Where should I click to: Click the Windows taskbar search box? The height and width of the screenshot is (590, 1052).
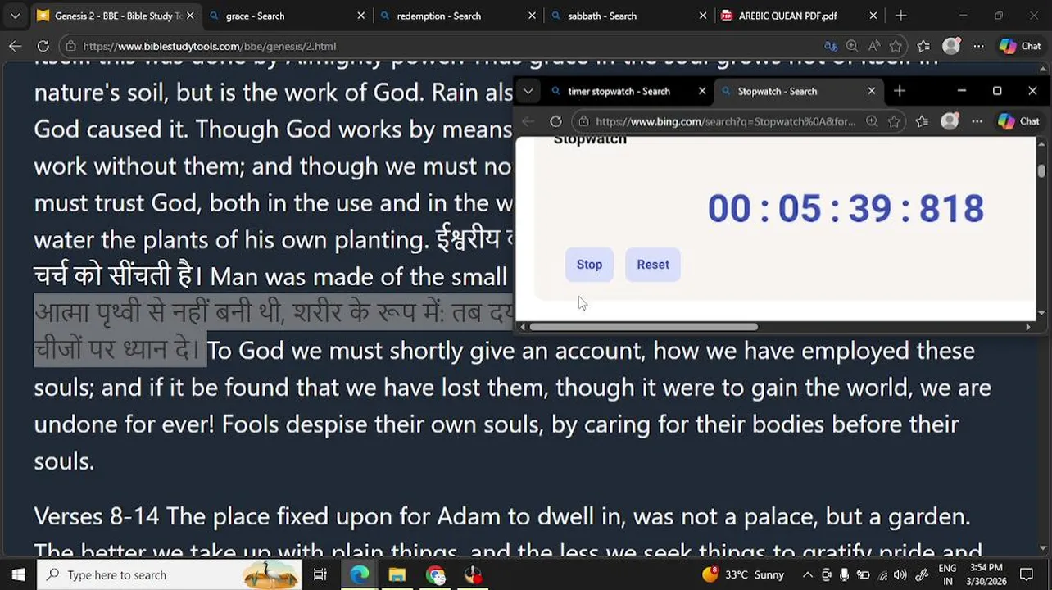pos(168,574)
